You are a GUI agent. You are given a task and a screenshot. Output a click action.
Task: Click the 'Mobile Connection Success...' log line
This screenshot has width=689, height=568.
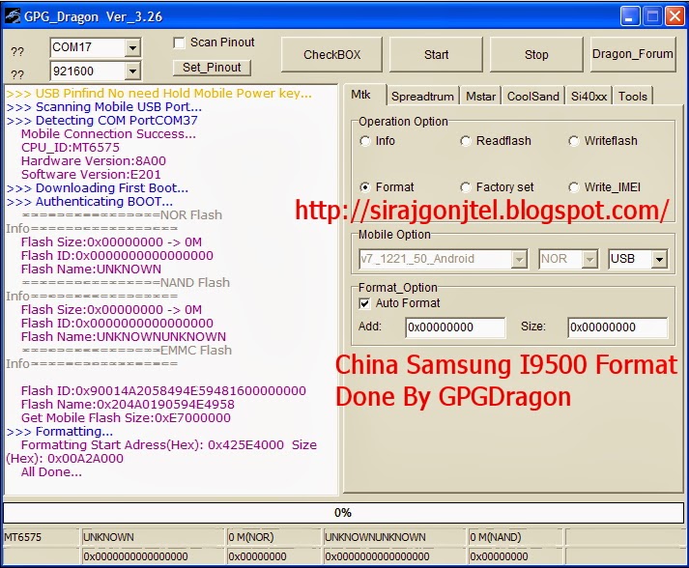(x=108, y=134)
